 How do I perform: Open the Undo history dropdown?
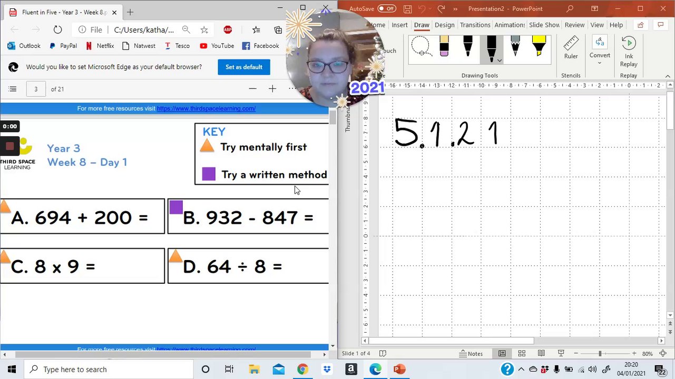429,9
